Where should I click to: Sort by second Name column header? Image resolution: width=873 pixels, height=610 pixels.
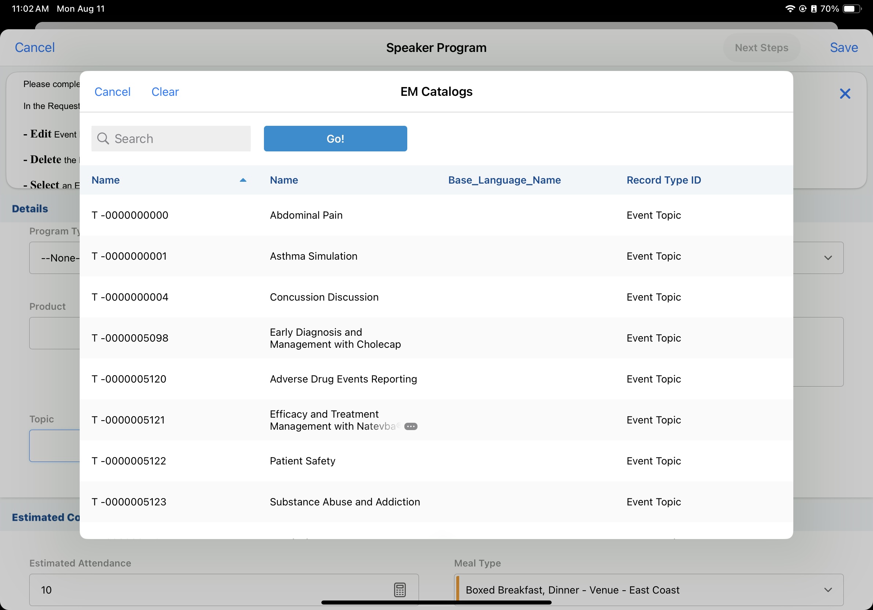[x=284, y=180]
